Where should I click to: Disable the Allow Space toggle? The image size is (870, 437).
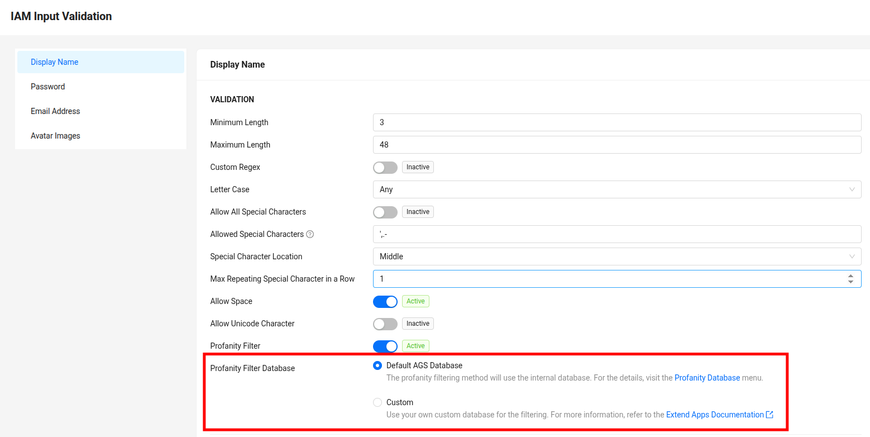(385, 301)
